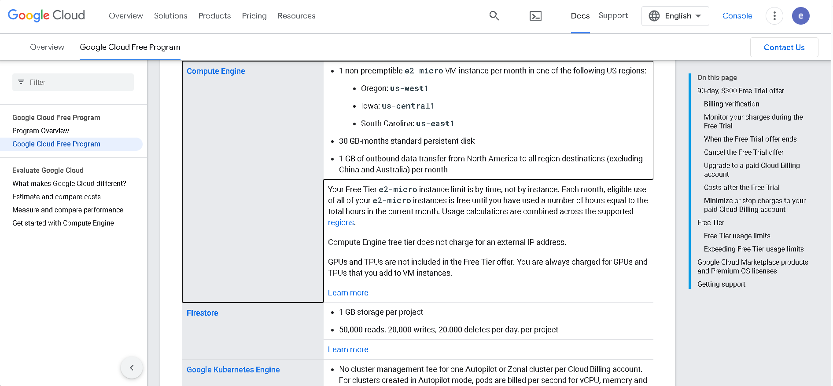Screen dimensions: 833x386
Task: Open the Console link
Action: coord(737,16)
